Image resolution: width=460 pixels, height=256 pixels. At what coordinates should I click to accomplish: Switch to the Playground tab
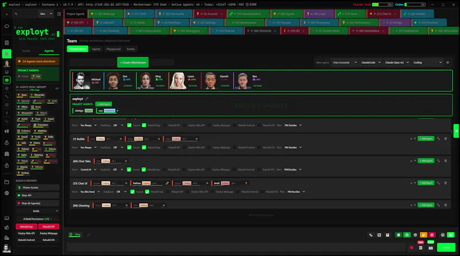coord(113,49)
